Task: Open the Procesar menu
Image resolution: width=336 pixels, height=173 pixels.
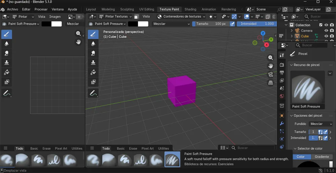Action: tap(41, 9)
